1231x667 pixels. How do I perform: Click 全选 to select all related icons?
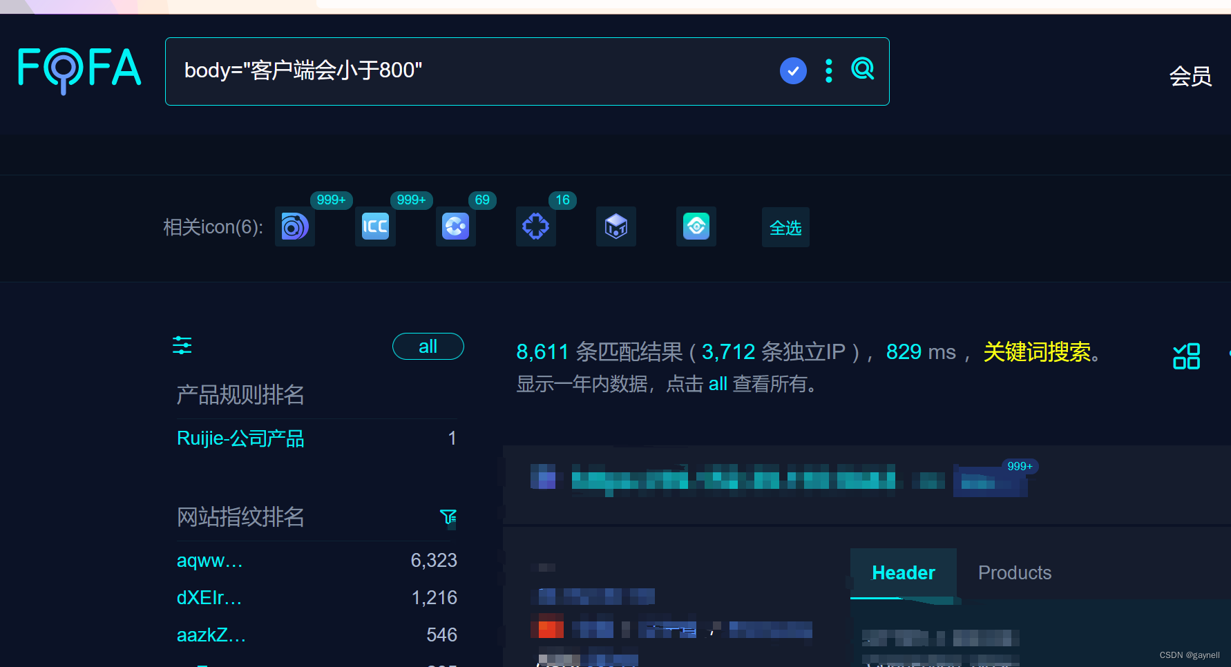785,227
